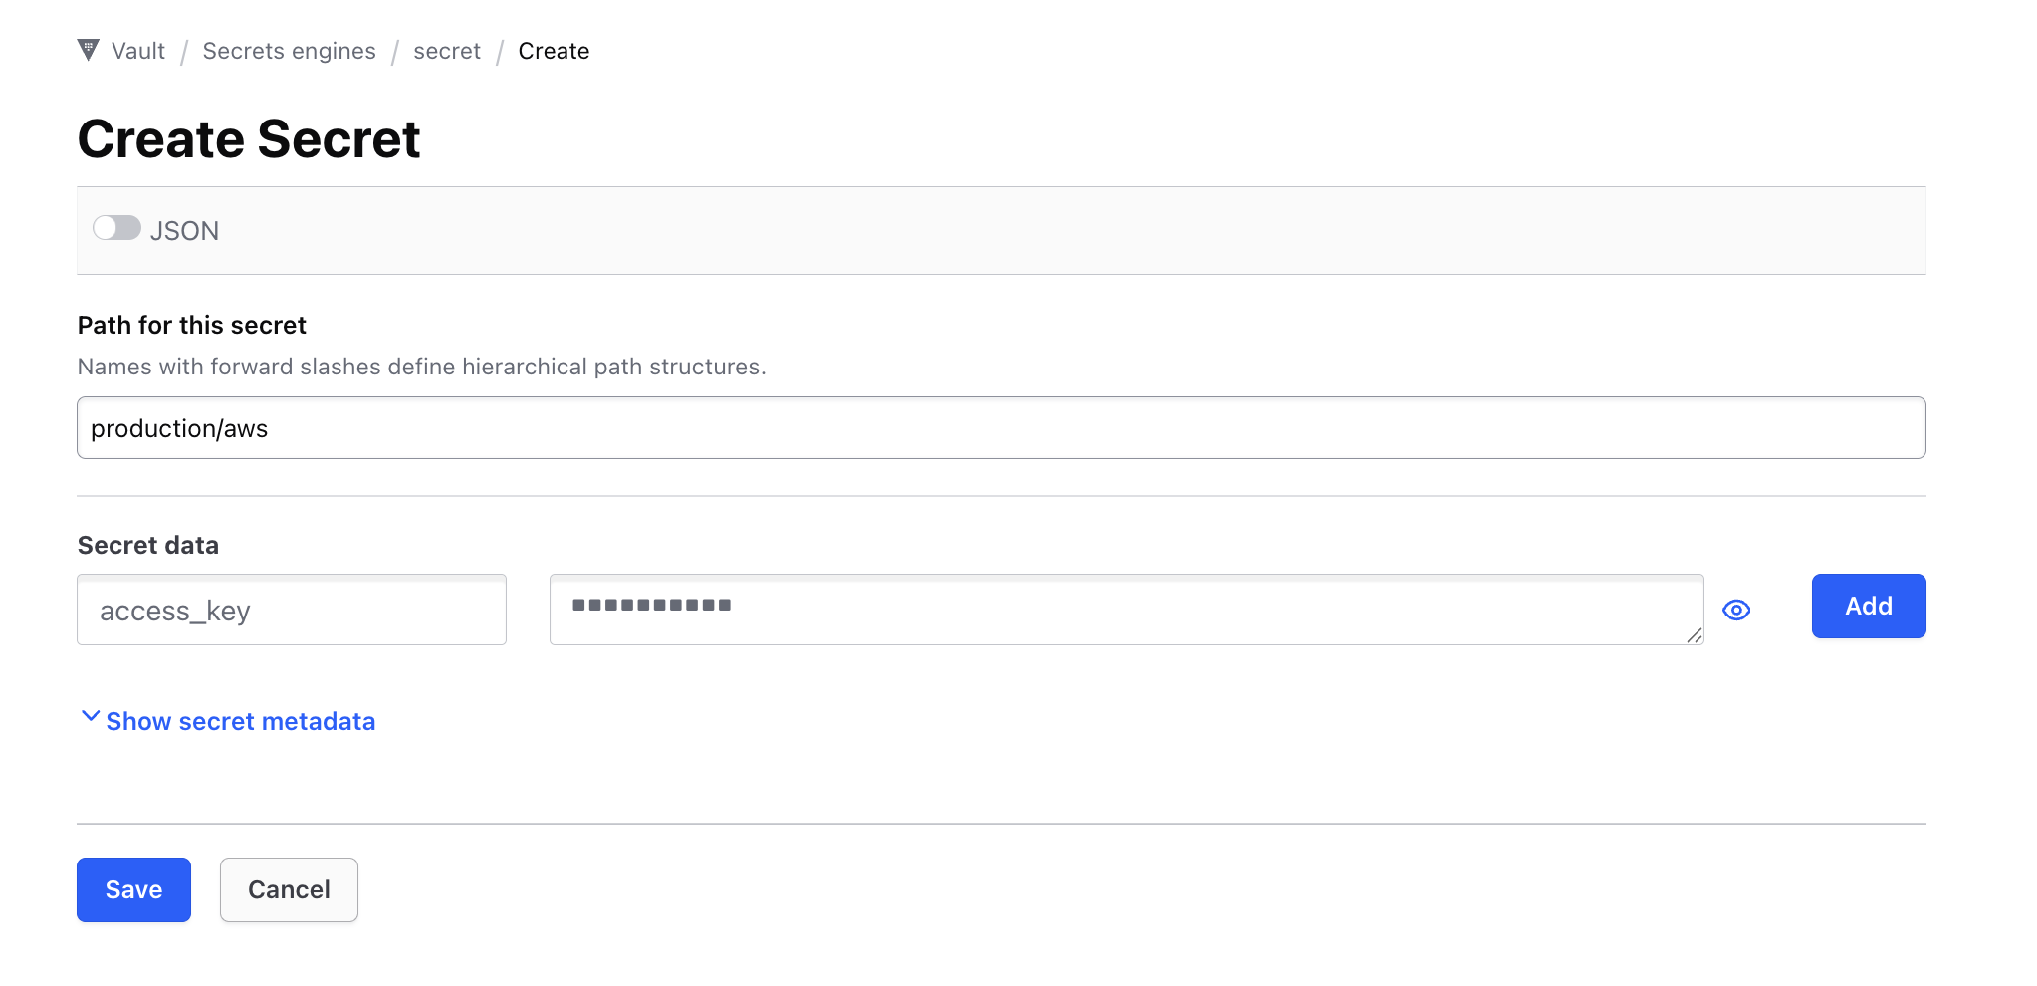The image size is (2037, 986).
Task: Reveal the masked secret value with eye icon
Action: coord(1736,610)
